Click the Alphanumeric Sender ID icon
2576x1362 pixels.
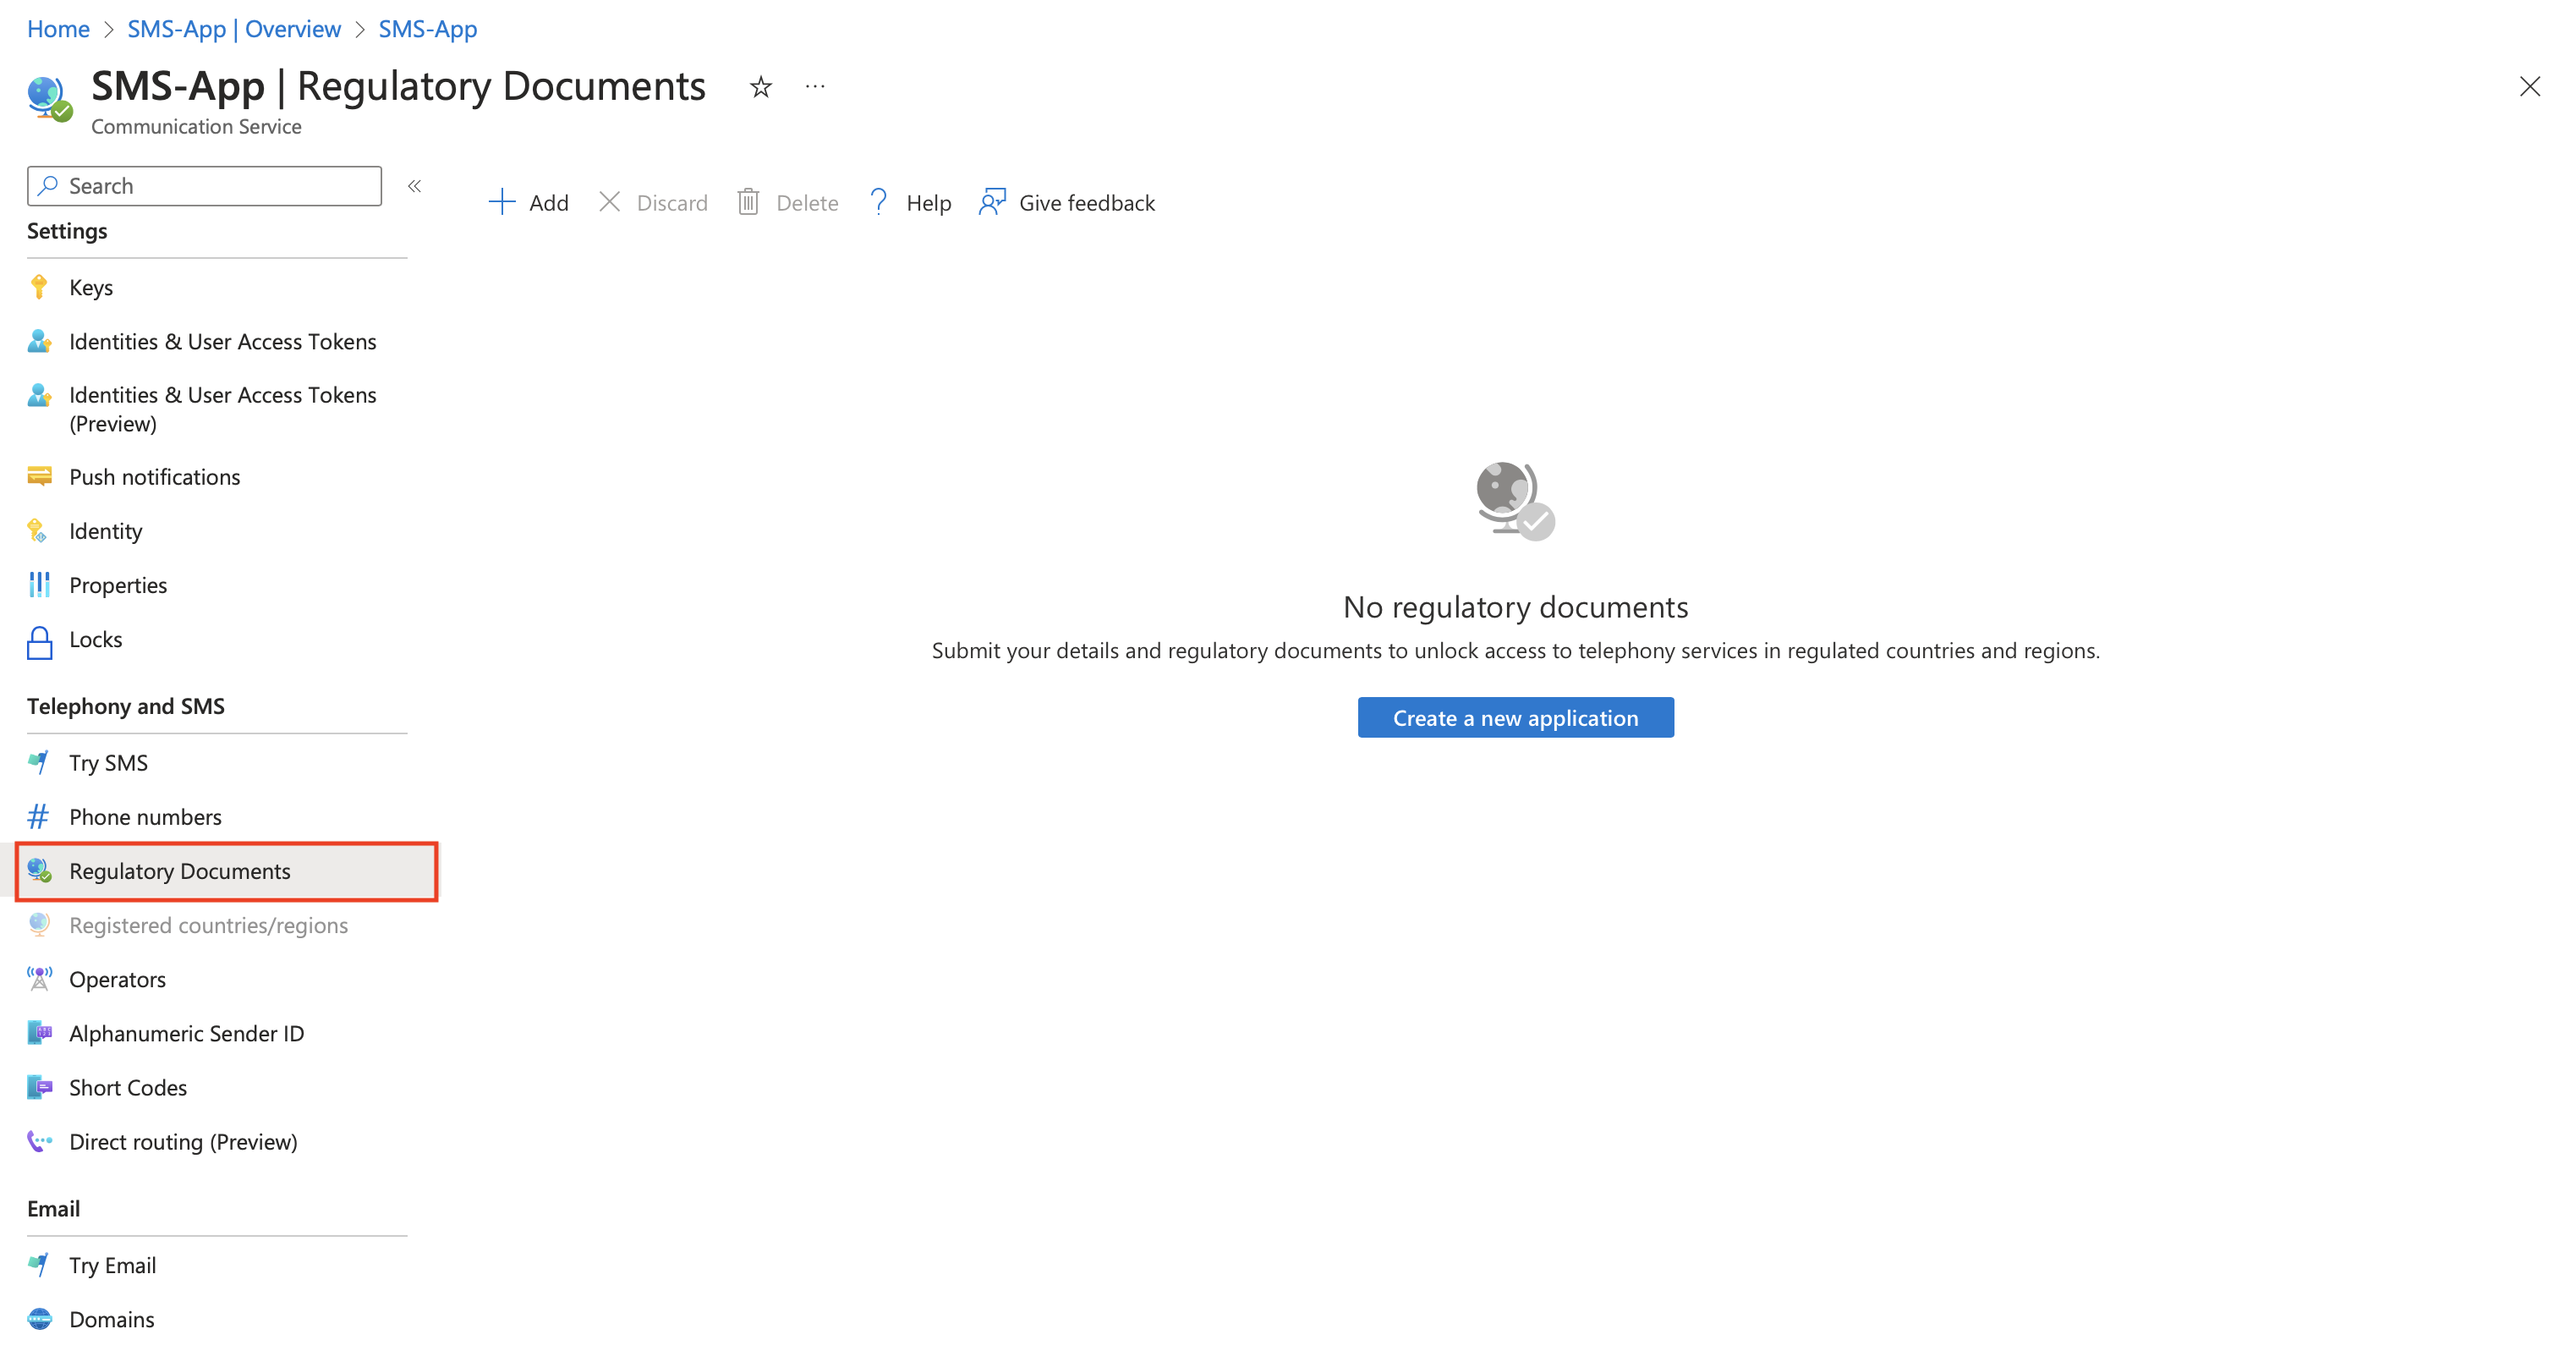click(39, 1033)
